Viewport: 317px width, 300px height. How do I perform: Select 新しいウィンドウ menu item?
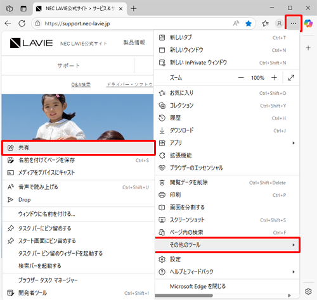[227, 50]
